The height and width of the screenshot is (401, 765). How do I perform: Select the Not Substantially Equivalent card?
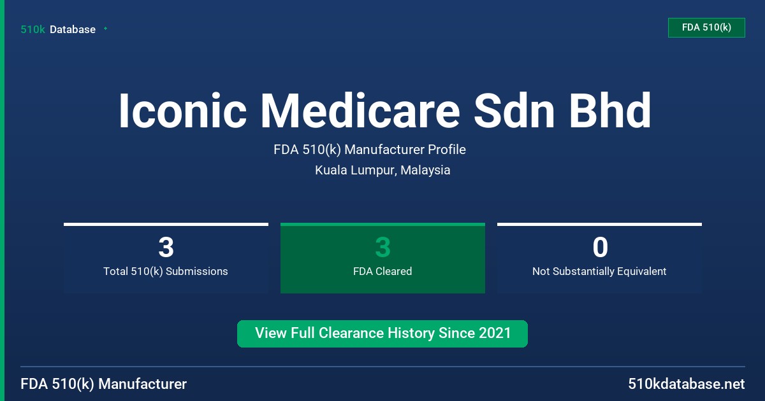tap(599, 258)
